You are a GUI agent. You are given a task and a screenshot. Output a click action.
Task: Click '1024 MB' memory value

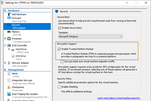[17, 35]
